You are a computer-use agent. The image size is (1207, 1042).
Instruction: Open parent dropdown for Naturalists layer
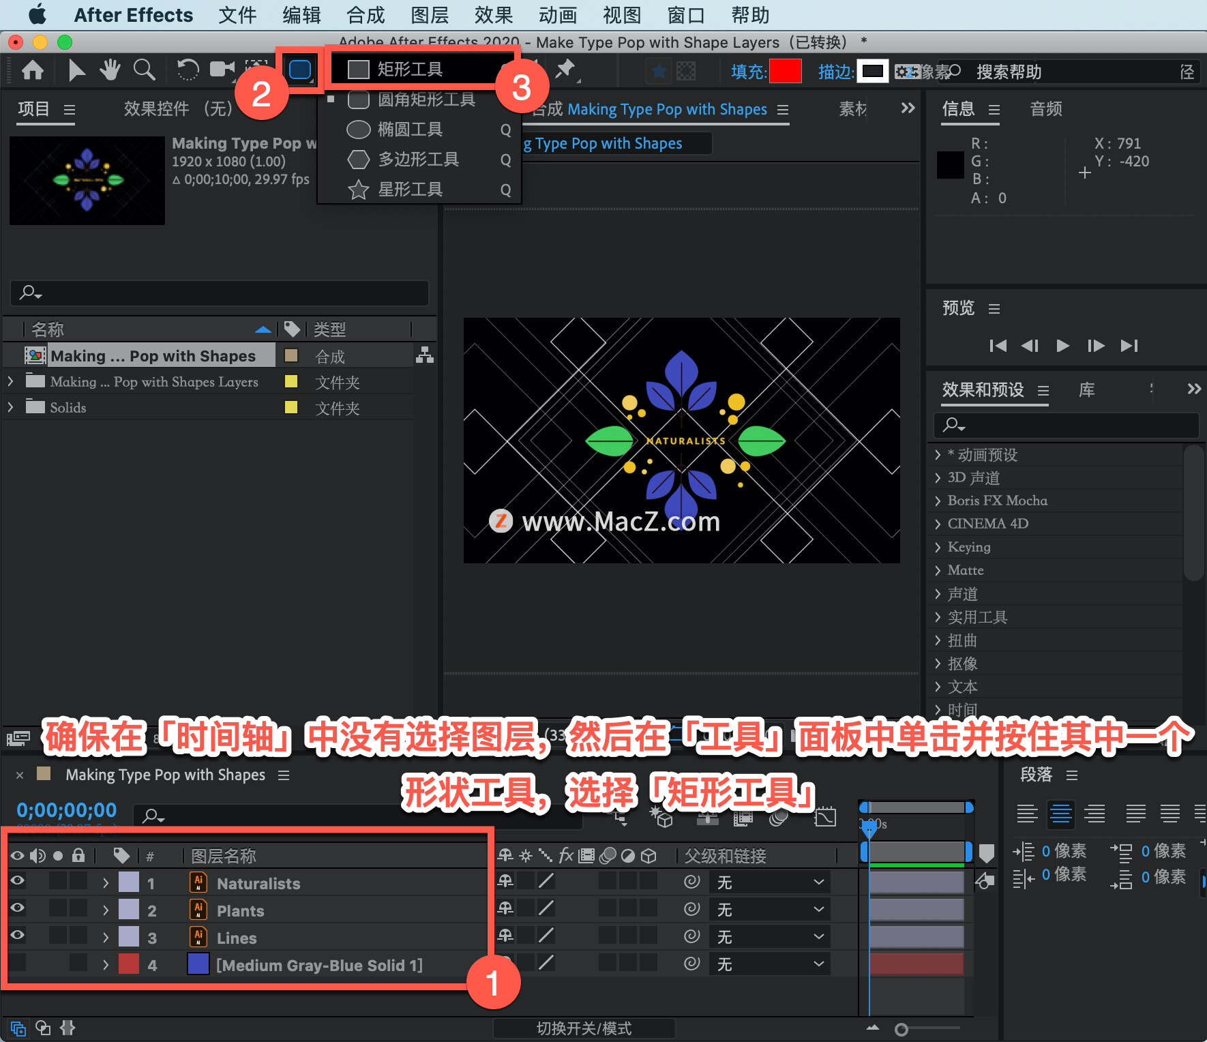point(769,882)
